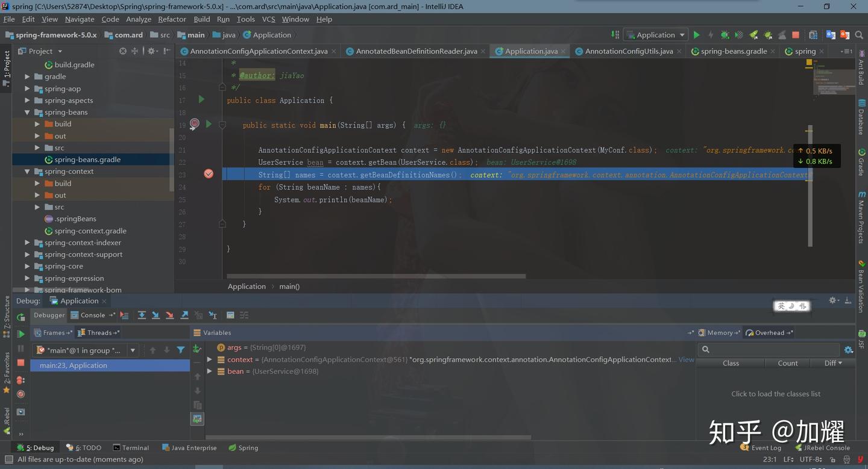This screenshot has height=469, width=868.
Task: Click the memory class search field
Action: [x=770, y=349]
